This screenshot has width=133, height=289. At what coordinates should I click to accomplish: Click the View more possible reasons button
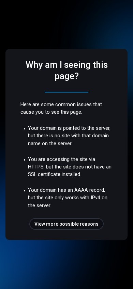pyautogui.click(x=66, y=224)
